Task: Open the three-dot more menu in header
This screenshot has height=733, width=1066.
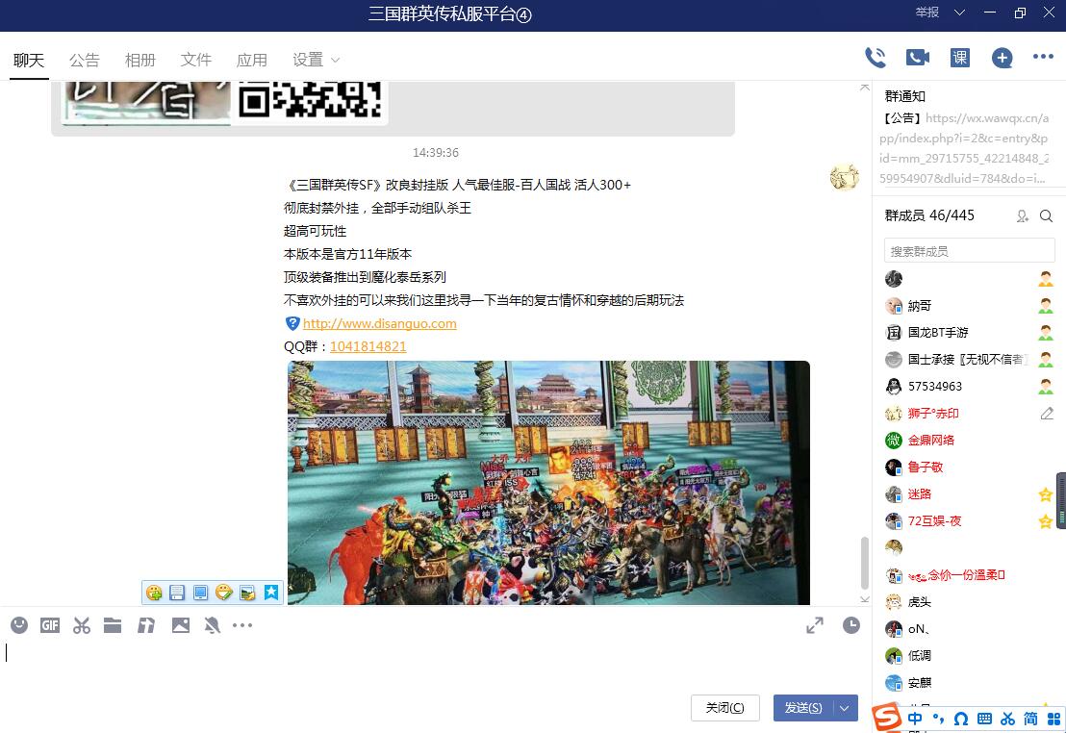Action: (1043, 57)
